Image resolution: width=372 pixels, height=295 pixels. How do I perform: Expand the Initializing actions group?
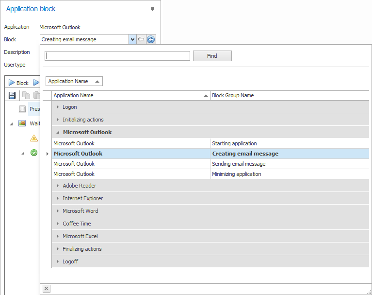[x=57, y=120]
